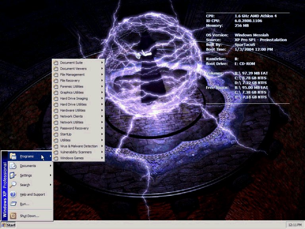Click the Documents icon in Start menu
305x229 pixels.
(13, 166)
